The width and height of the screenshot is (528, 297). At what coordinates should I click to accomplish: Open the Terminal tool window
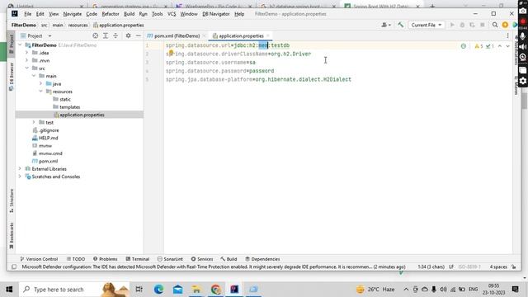pos(138,259)
